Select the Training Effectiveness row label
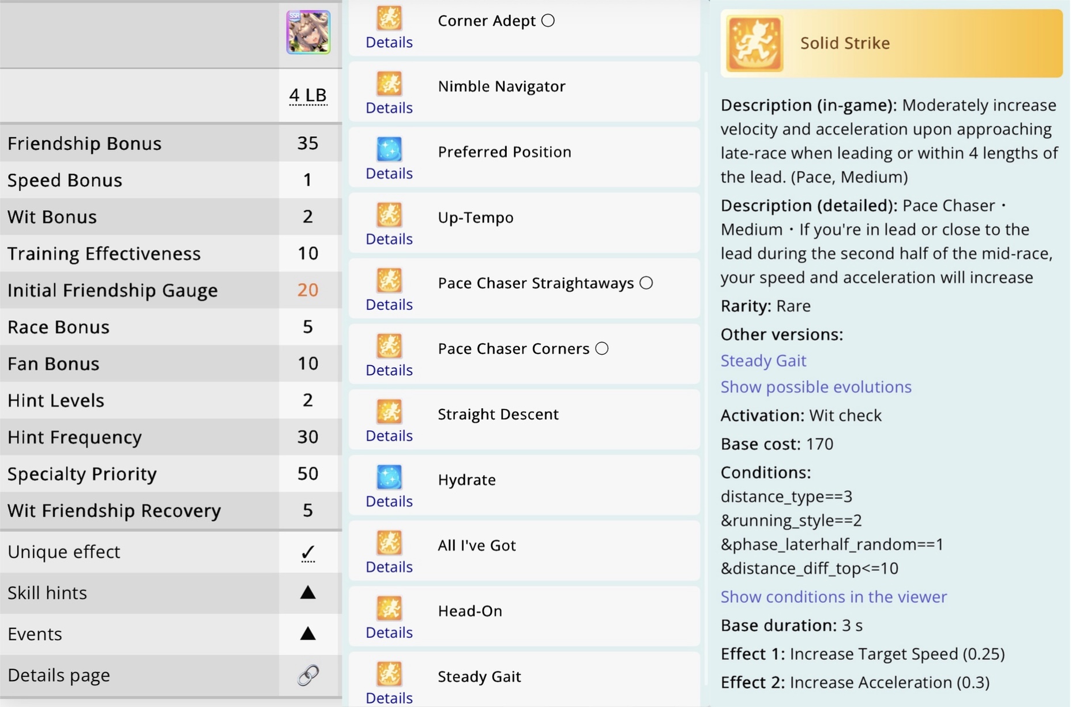 (x=104, y=253)
